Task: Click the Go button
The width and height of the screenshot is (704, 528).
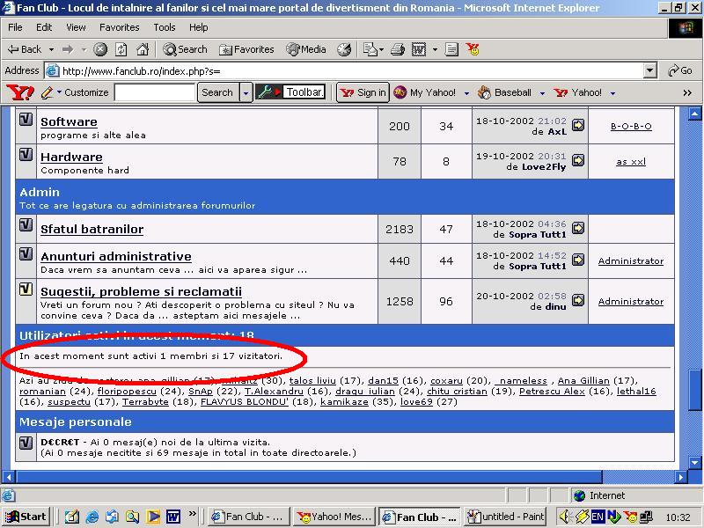Action: [x=679, y=70]
